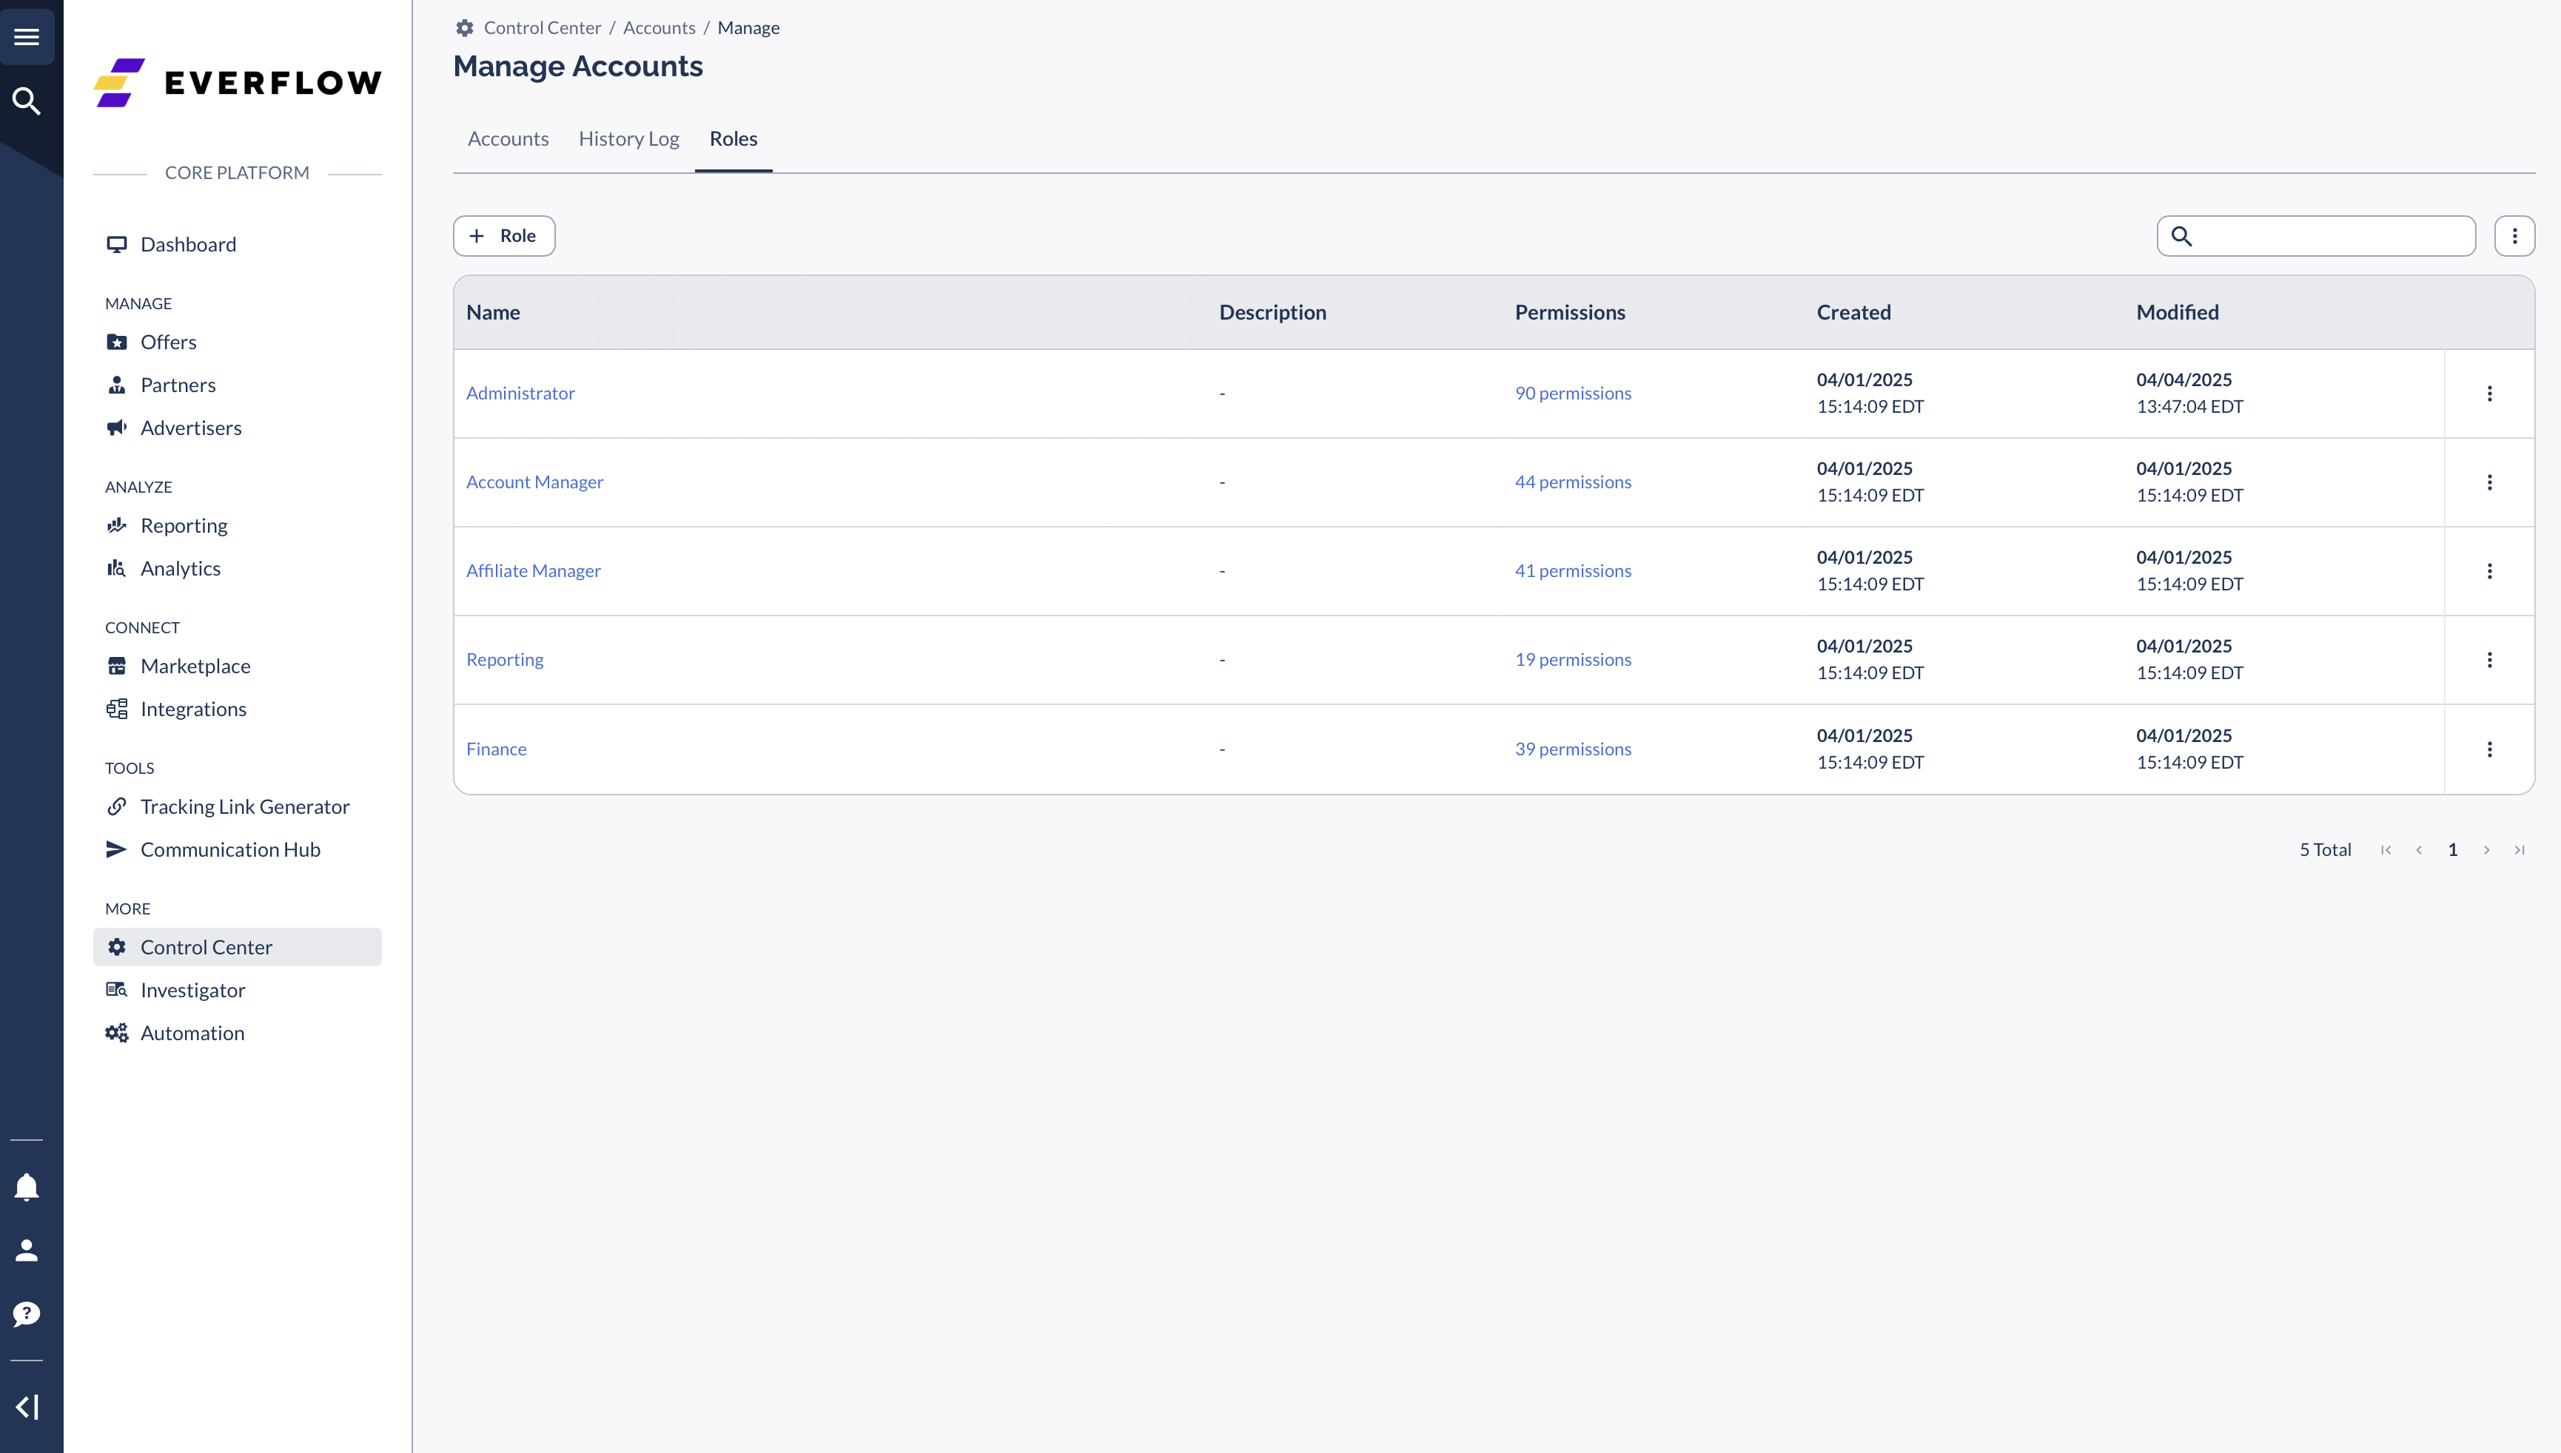Click the Dashboard monitor icon
2561x1453 pixels.
click(117, 244)
